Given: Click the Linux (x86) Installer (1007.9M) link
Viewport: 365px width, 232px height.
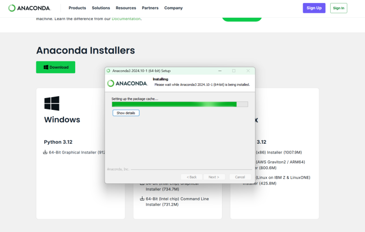Looking at the screenshot, I should [279, 152].
